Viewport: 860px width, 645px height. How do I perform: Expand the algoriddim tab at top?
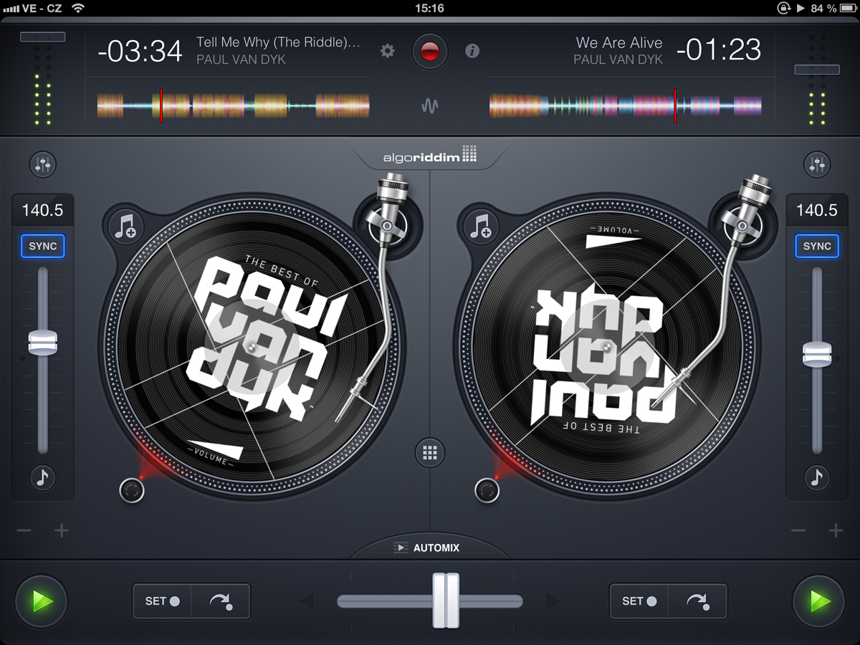point(429,154)
